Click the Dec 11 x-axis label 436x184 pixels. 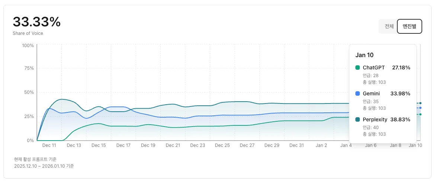coord(49,146)
